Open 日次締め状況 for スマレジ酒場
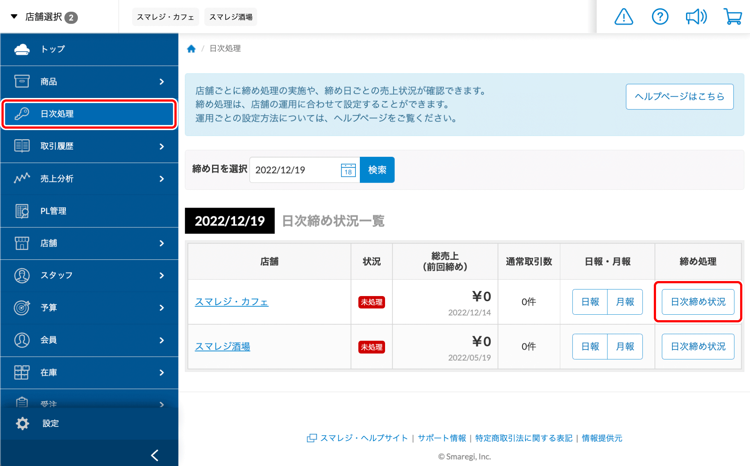 [698, 346]
